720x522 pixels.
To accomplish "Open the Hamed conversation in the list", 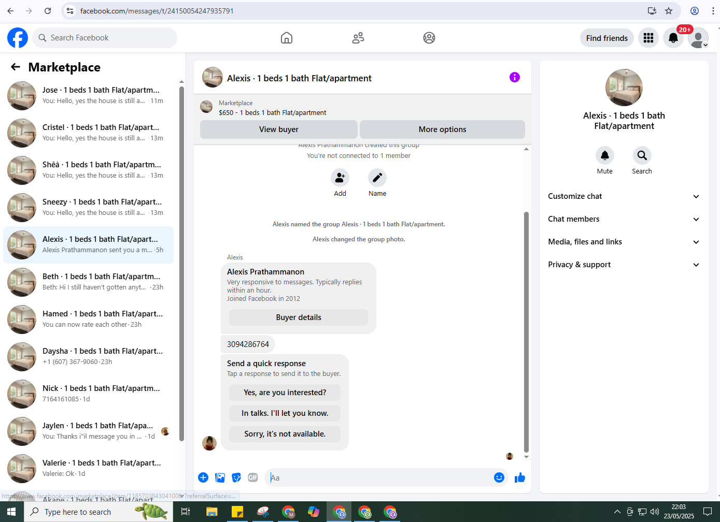I will pos(89,319).
